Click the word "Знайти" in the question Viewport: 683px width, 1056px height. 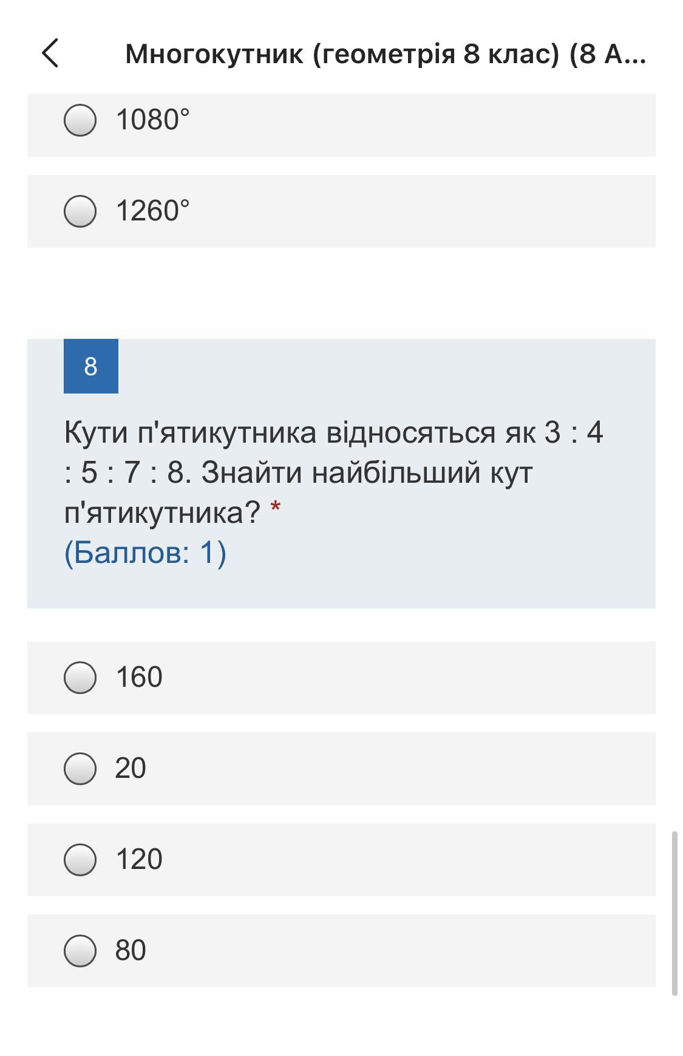tap(252, 472)
